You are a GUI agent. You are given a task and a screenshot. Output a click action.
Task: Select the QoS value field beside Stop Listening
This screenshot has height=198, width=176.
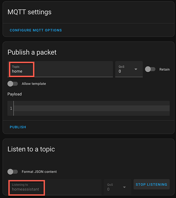coord(117,187)
